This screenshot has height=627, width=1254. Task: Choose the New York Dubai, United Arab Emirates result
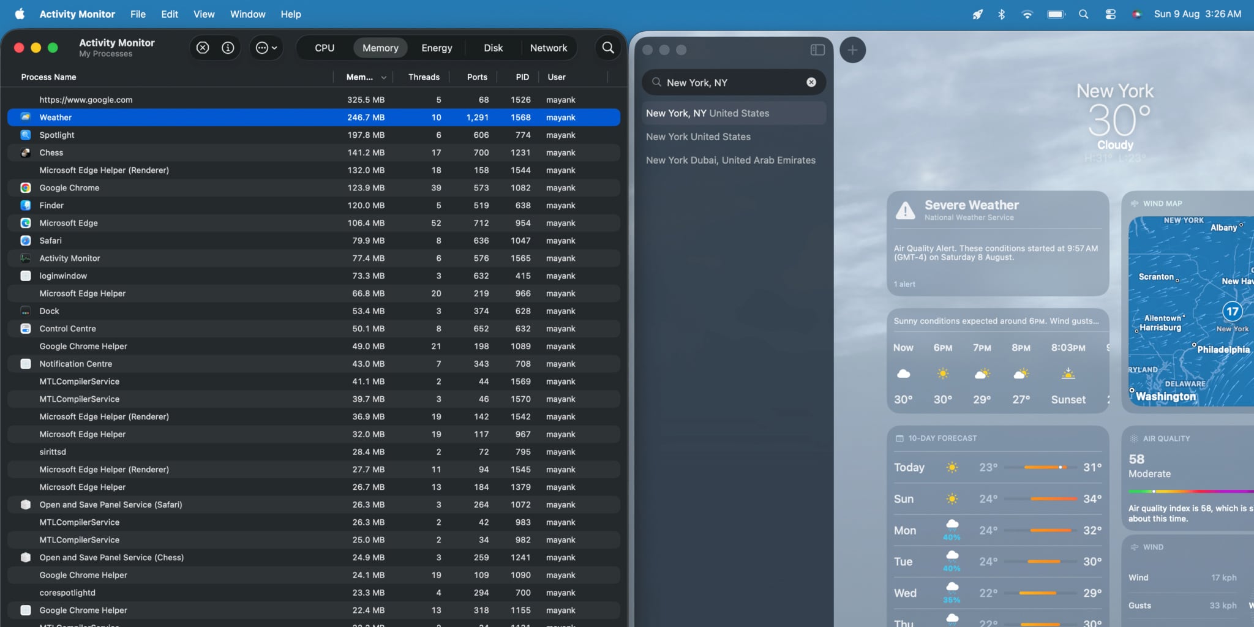(734, 160)
